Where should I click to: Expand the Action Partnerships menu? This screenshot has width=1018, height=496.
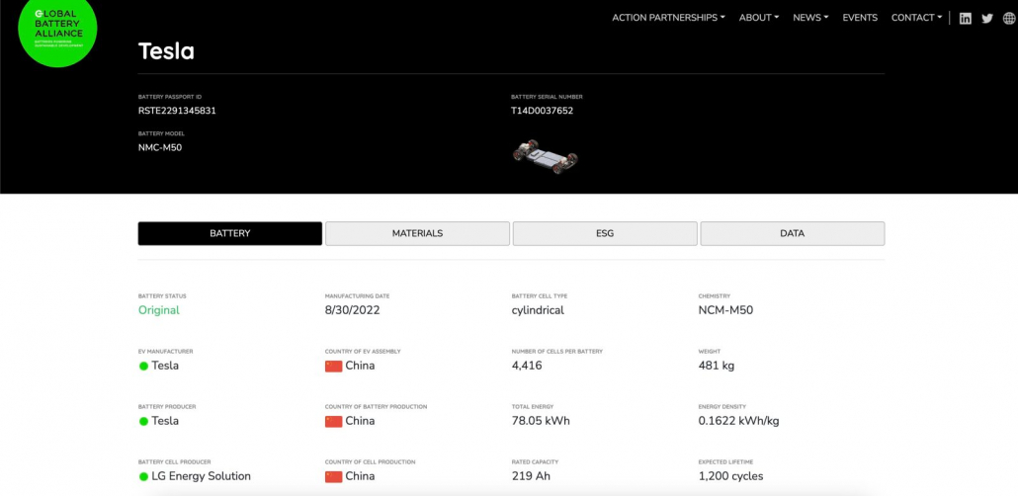pos(668,18)
